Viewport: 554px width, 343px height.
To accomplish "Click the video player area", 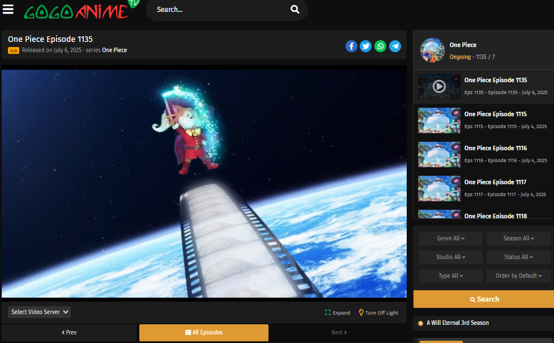I will pyautogui.click(x=204, y=183).
